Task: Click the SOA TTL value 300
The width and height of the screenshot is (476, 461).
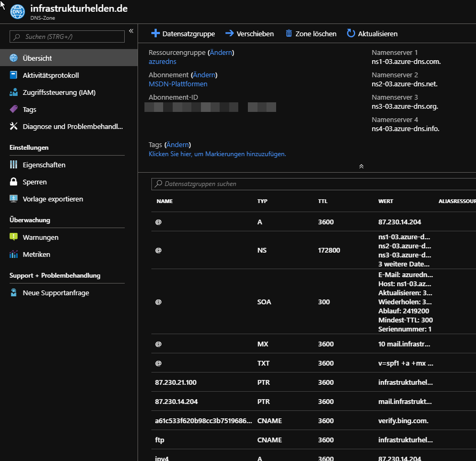Action: coord(324,302)
